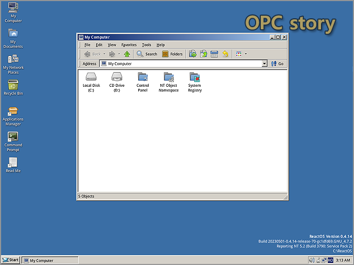Screen dimensions: 354x265
Task: Click the KO keyboard layout indicator
Action: tap(330, 260)
